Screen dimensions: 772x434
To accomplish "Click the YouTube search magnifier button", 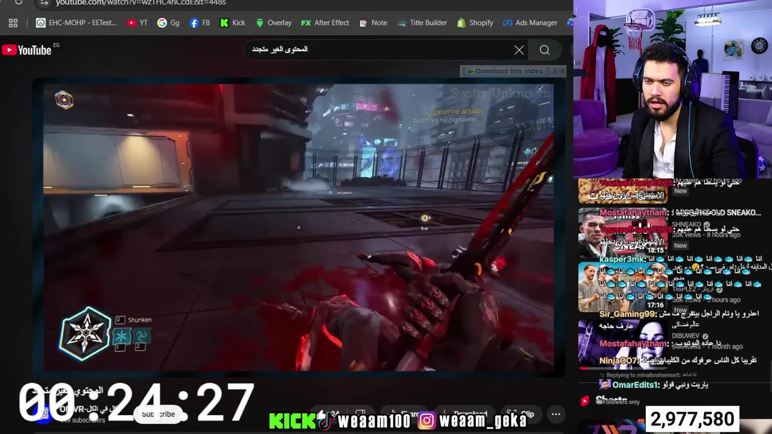I will [x=545, y=50].
